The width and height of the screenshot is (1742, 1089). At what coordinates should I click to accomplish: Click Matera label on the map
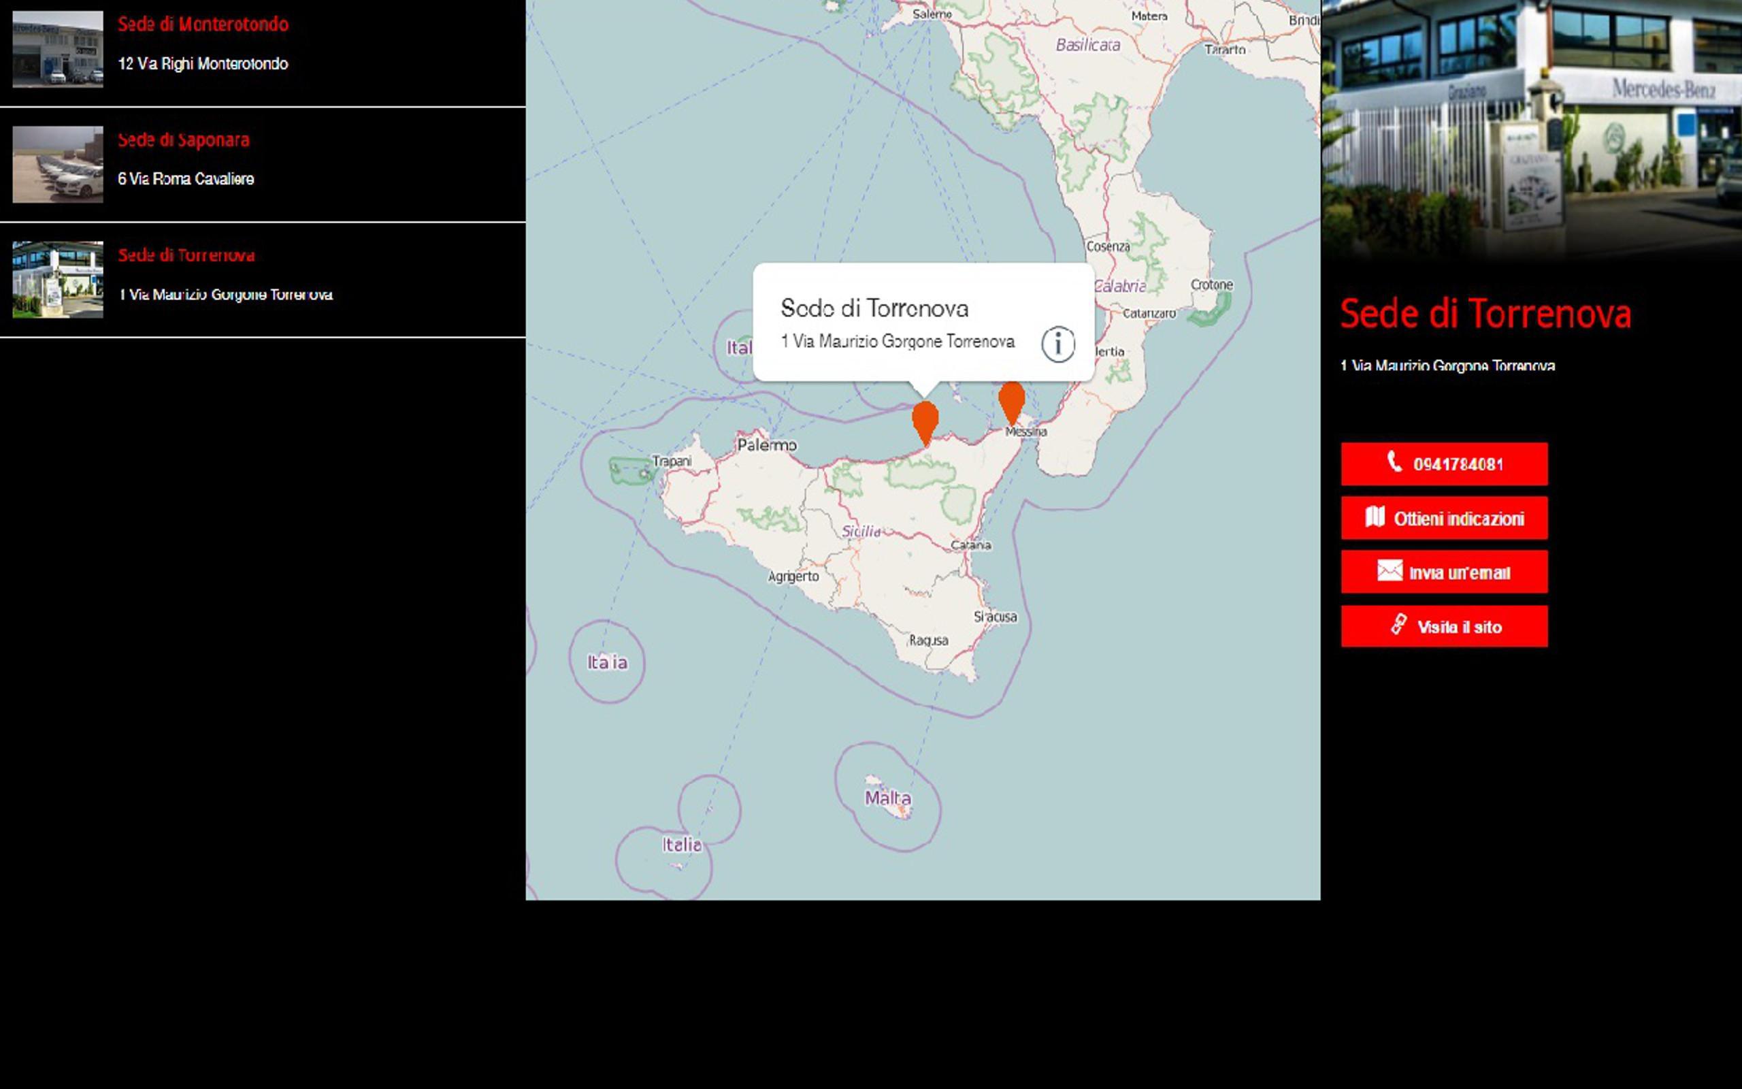[x=1149, y=16]
